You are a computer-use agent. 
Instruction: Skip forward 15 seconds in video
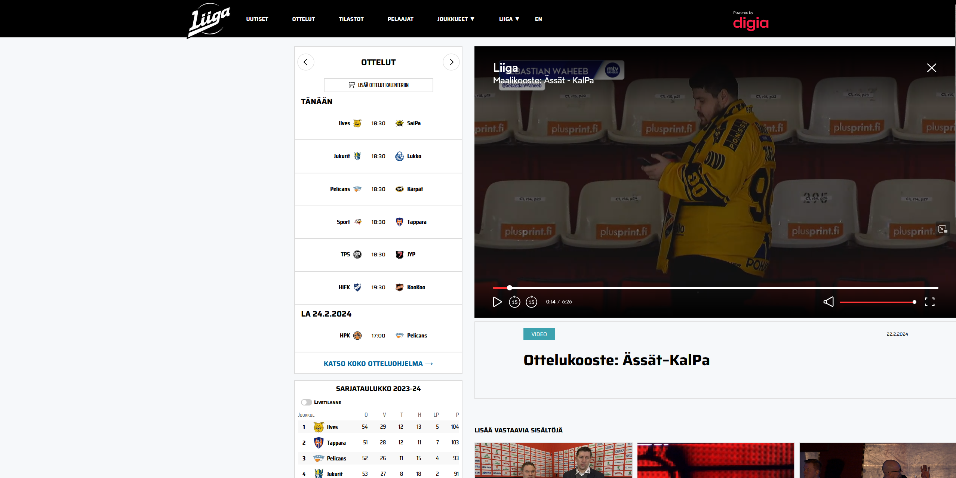click(531, 302)
